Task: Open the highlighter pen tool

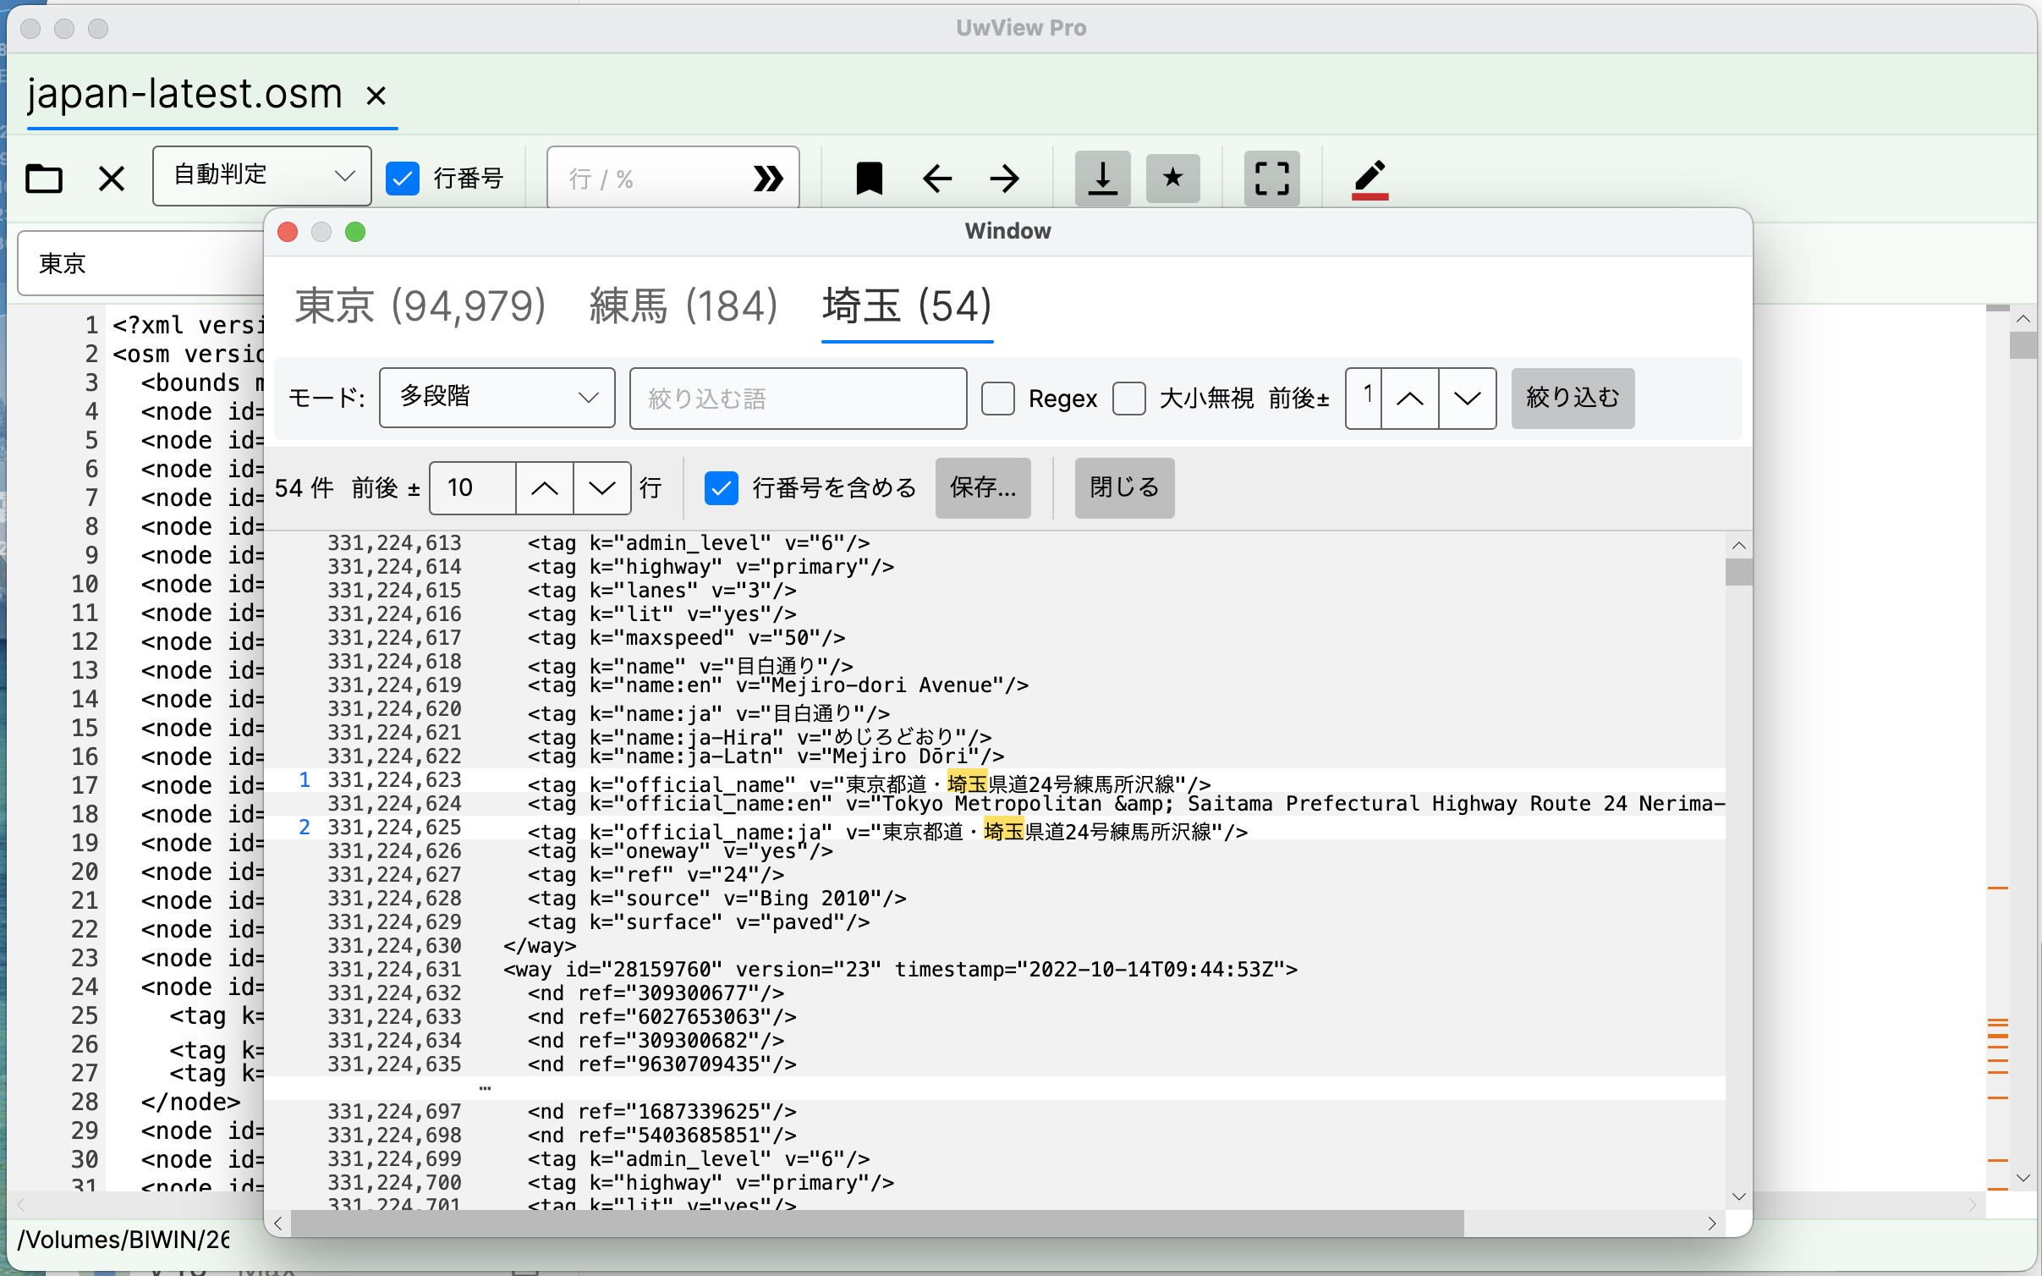Action: [1370, 179]
